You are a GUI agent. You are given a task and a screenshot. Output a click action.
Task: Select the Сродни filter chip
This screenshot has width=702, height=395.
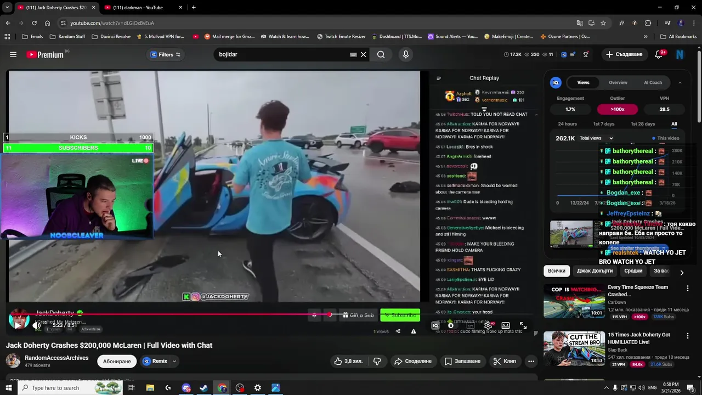click(633, 271)
